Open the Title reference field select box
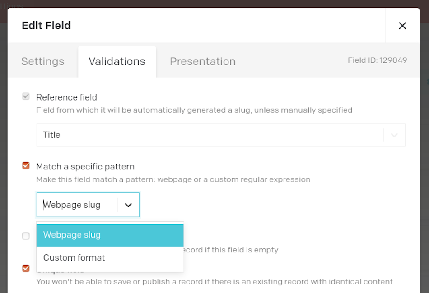The width and height of the screenshot is (429, 293). click(x=221, y=135)
